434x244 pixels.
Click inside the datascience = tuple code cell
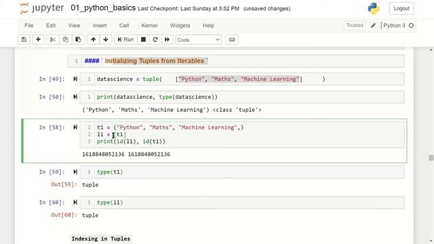(x=242, y=79)
